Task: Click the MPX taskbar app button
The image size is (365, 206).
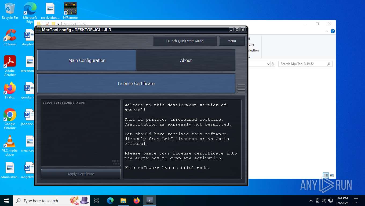Action: click(x=149, y=201)
